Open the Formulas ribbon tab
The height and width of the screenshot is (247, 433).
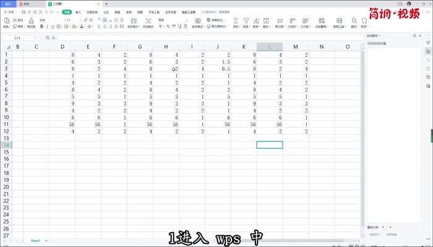[x=106, y=12]
